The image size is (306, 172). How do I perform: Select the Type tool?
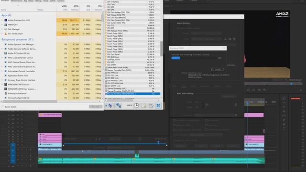click(x=284, y=129)
